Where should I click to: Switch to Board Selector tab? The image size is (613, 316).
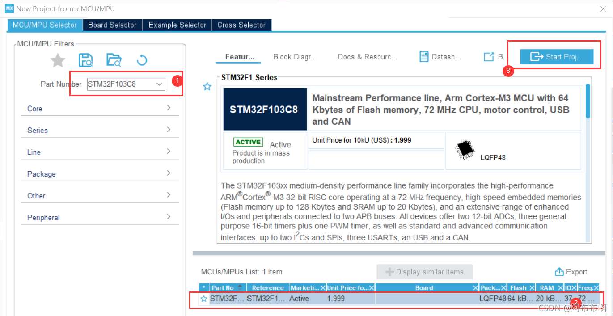tap(112, 25)
